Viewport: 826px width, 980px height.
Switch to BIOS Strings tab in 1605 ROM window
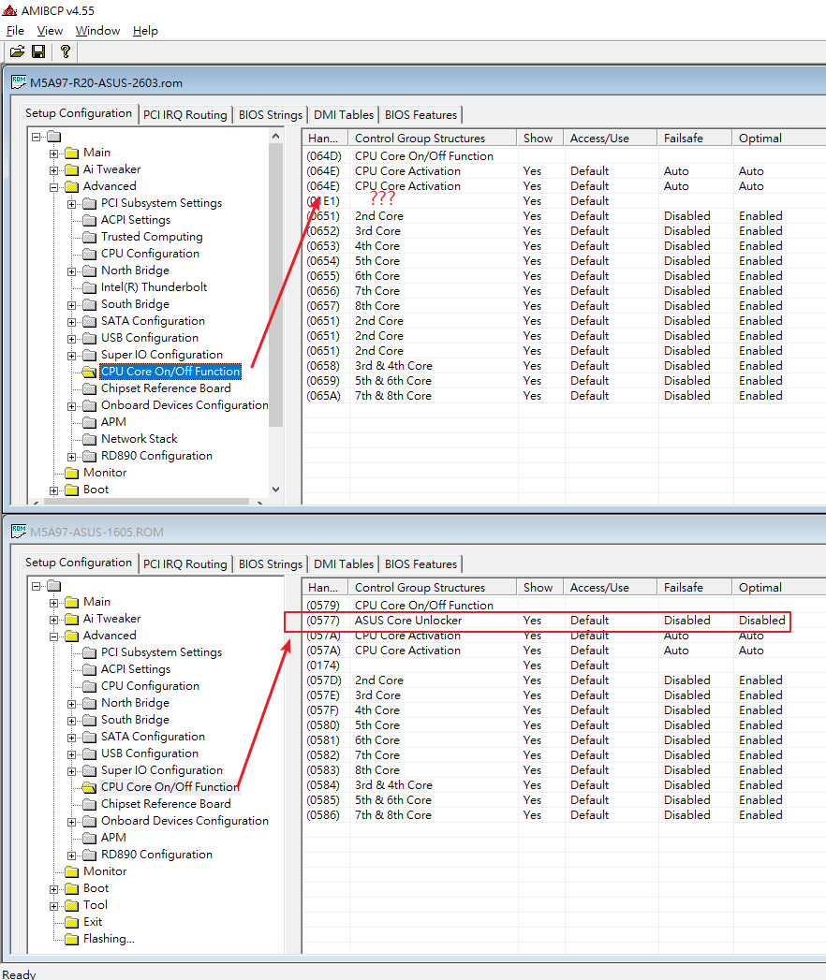coord(270,564)
